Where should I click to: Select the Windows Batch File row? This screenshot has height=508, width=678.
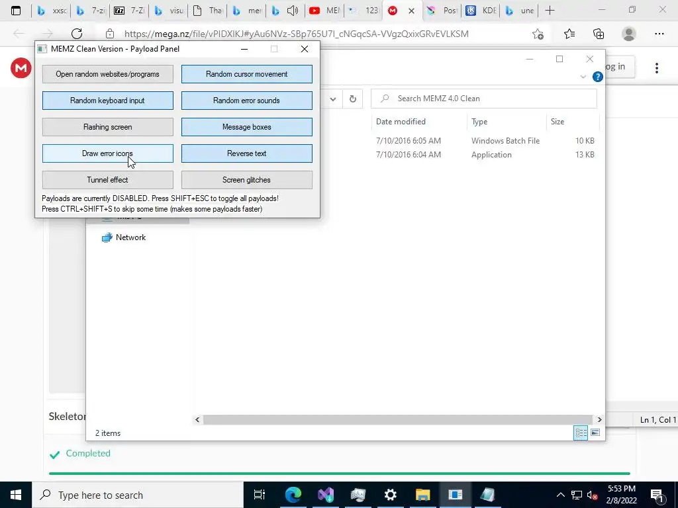tap(484, 141)
